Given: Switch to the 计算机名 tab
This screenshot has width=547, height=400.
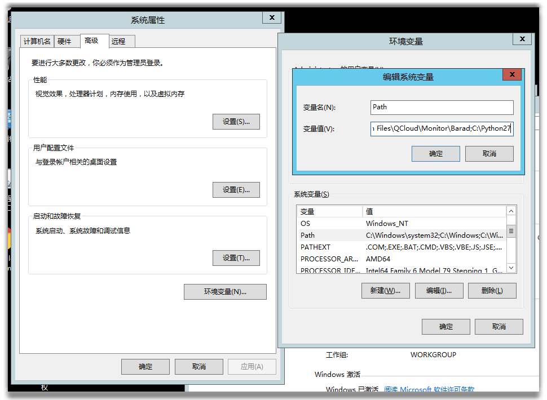Looking at the screenshot, I should click(37, 41).
